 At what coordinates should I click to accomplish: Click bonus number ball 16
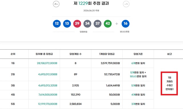tap(126, 24)
